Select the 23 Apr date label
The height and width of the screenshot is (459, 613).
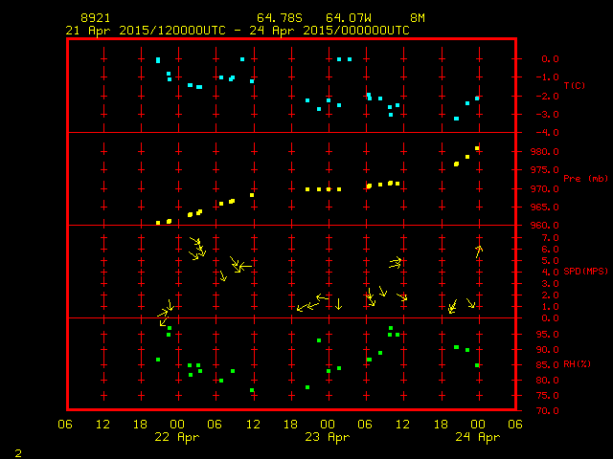327,437
